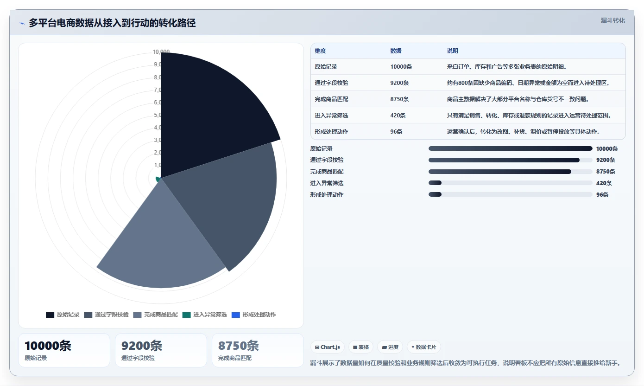
Task: Toggle 进入异常筛选 legend green box
Action: (x=186, y=315)
